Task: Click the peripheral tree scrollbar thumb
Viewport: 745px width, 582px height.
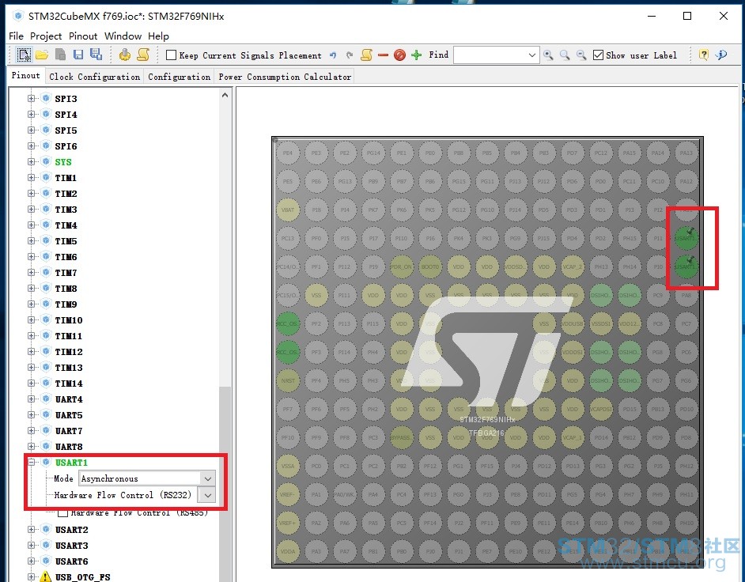Action: pos(225,482)
